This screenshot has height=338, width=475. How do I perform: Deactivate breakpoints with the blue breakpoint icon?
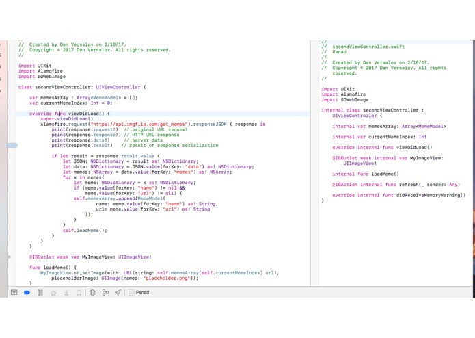pyautogui.click(x=27, y=292)
